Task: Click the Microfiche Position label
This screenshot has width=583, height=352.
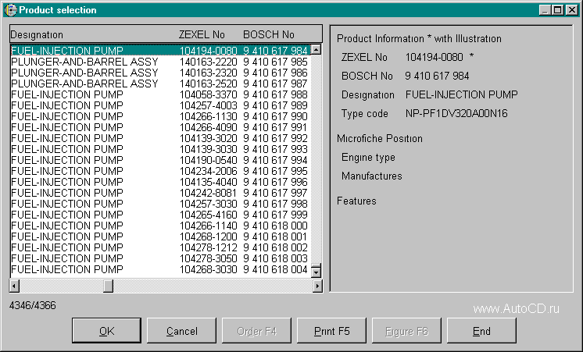Action: [380, 138]
